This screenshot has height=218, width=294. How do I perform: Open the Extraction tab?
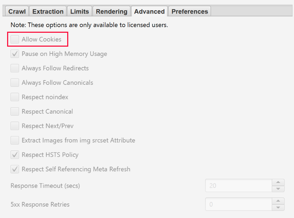(x=48, y=11)
